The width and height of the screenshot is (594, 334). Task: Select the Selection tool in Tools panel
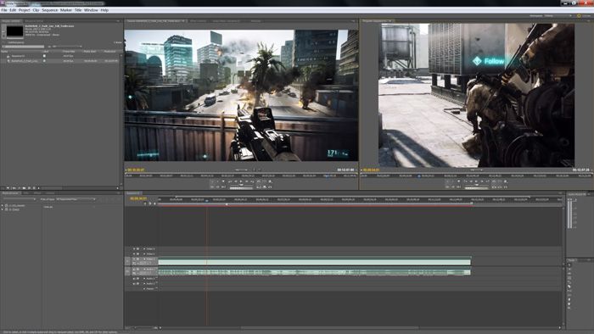(x=569, y=264)
